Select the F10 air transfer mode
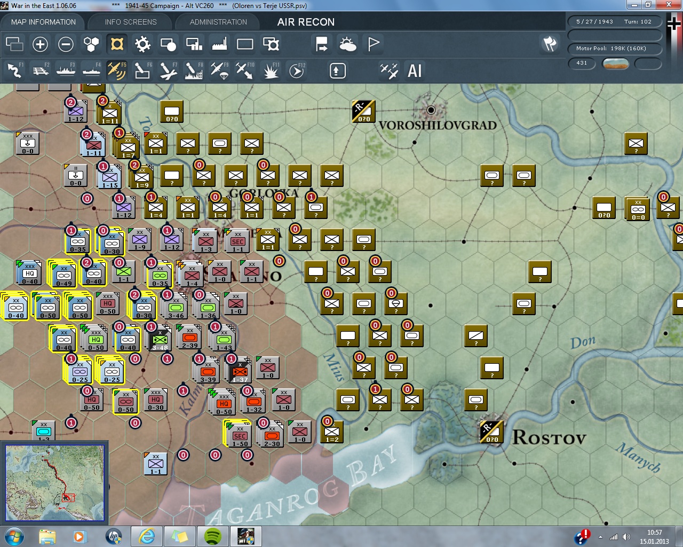Viewport: 683px width, 547px height. (x=245, y=71)
